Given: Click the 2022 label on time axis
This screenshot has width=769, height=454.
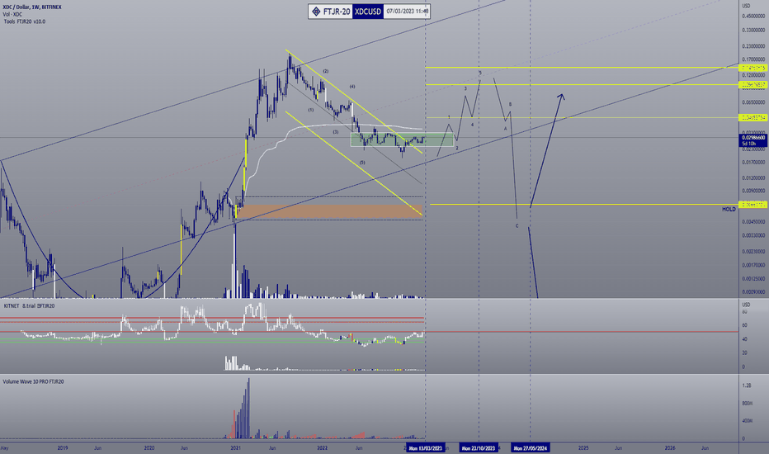Looking at the screenshot, I should click(323, 447).
